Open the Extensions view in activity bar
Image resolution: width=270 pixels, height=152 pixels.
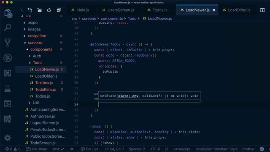coord(8,73)
